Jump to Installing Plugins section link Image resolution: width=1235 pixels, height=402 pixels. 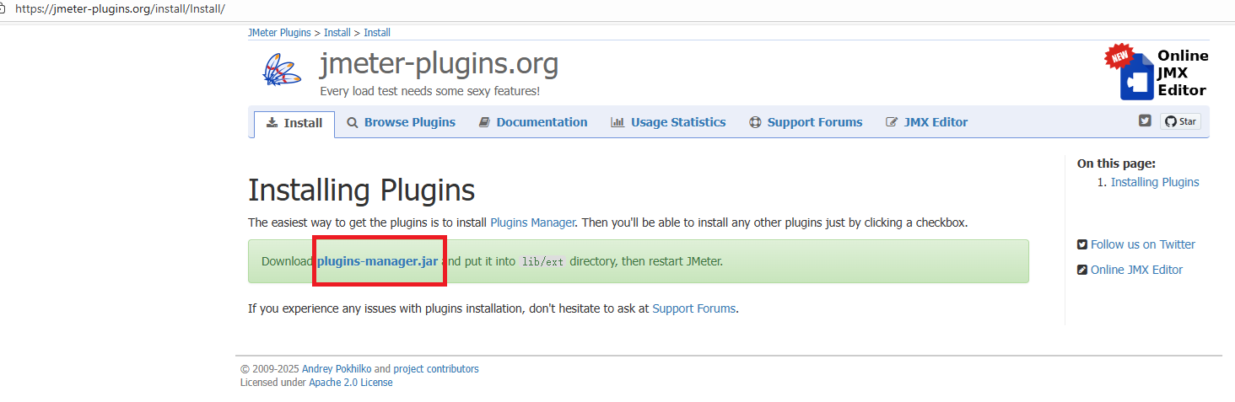[x=1155, y=182]
